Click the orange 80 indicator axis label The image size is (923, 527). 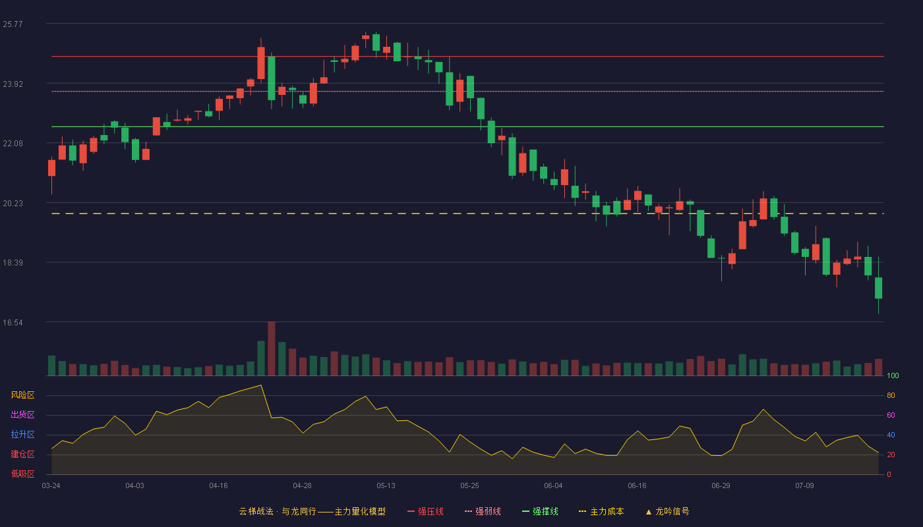coord(891,395)
